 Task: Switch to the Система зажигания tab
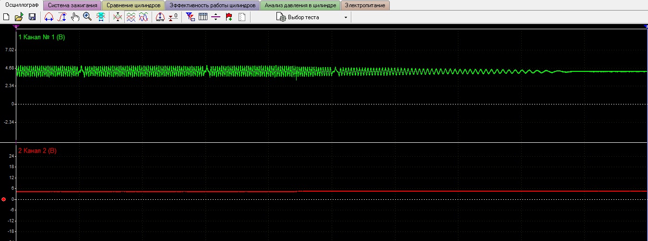point(72,5)
